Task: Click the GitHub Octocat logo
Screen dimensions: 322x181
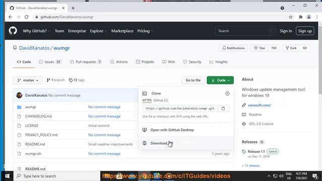Action: click(x=13, y=31)
